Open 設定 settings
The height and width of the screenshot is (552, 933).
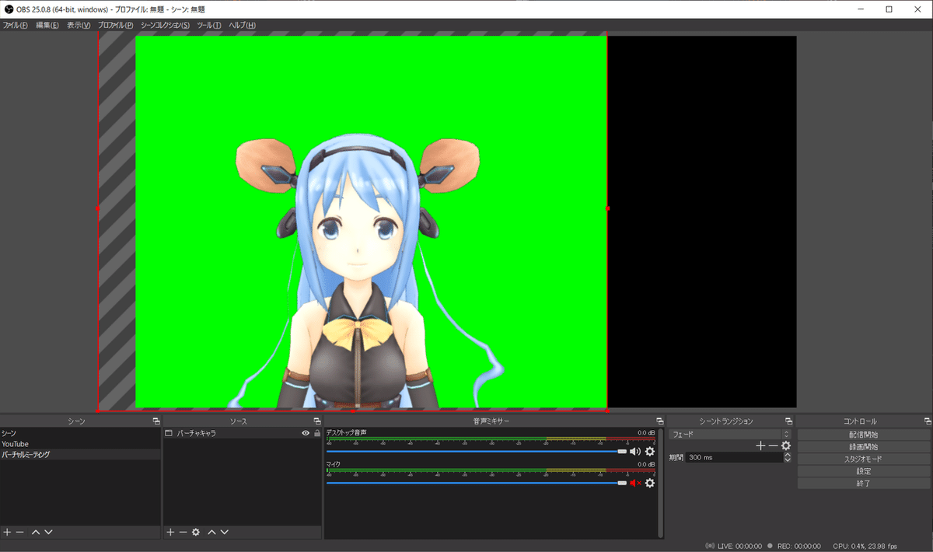tap(865, 471)
